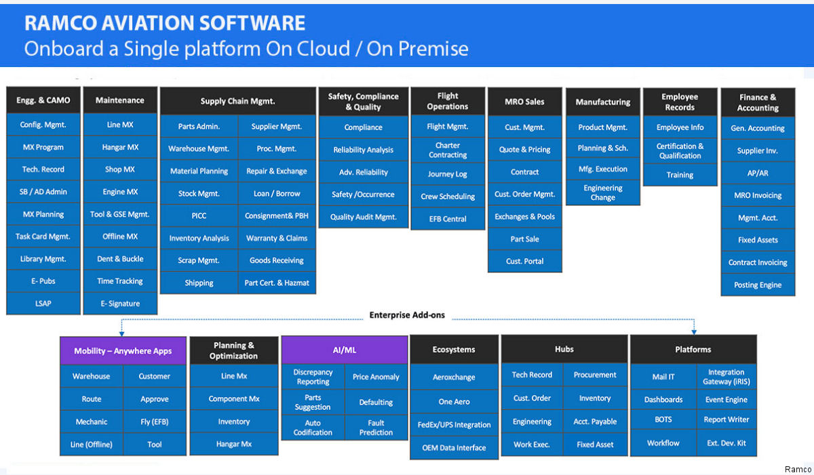Open the Dent & Buckle module
The width and height of the screenshot is (814, 475).
[x=120, y=259]
